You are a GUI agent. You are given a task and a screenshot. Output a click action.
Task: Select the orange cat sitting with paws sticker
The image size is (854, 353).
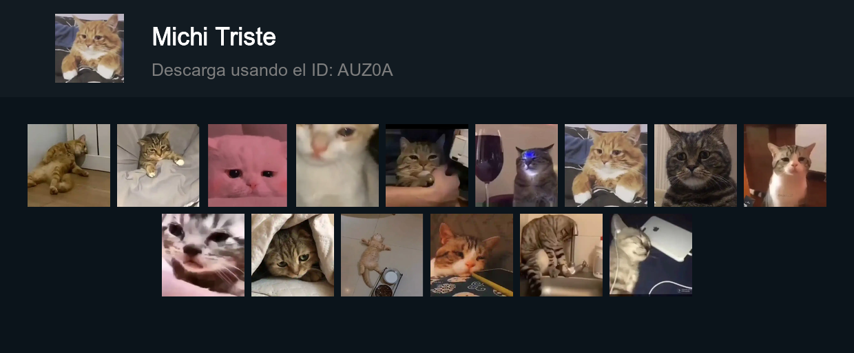(x=606, y=165)
